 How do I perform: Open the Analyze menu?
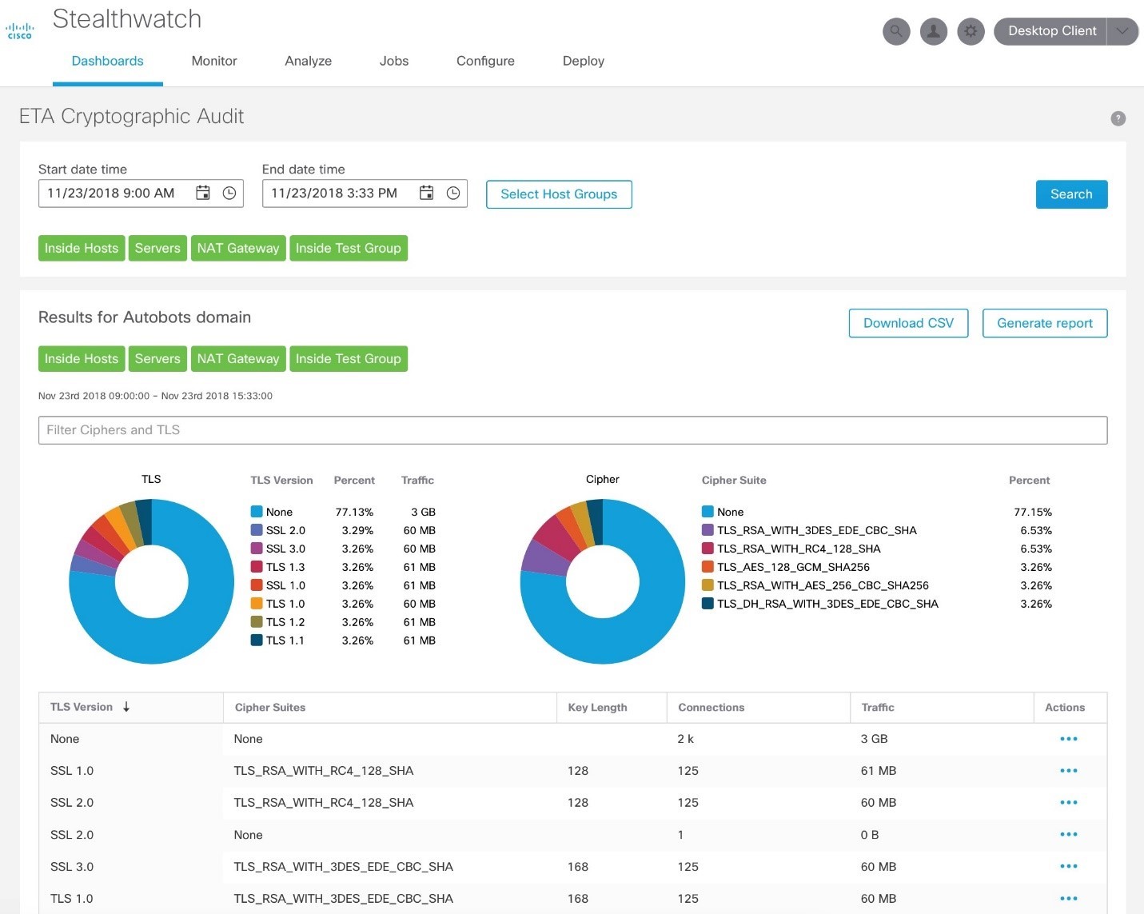click(308, 61)
